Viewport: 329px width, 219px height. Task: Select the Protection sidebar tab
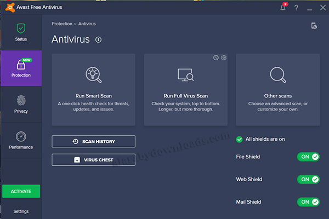tap(21, 68)
